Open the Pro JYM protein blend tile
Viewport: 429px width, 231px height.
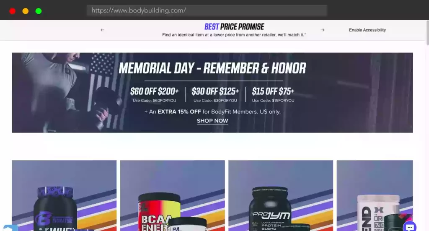pyautogui.click(x=281, y=195)
